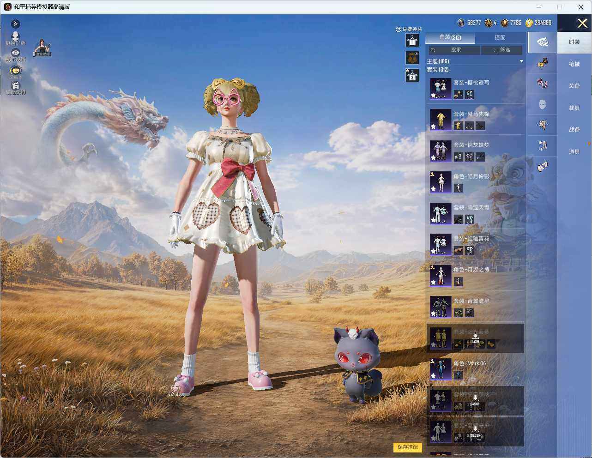Open the pants category icon
Viewport: 592px width, 458px height.
point(543,145)
